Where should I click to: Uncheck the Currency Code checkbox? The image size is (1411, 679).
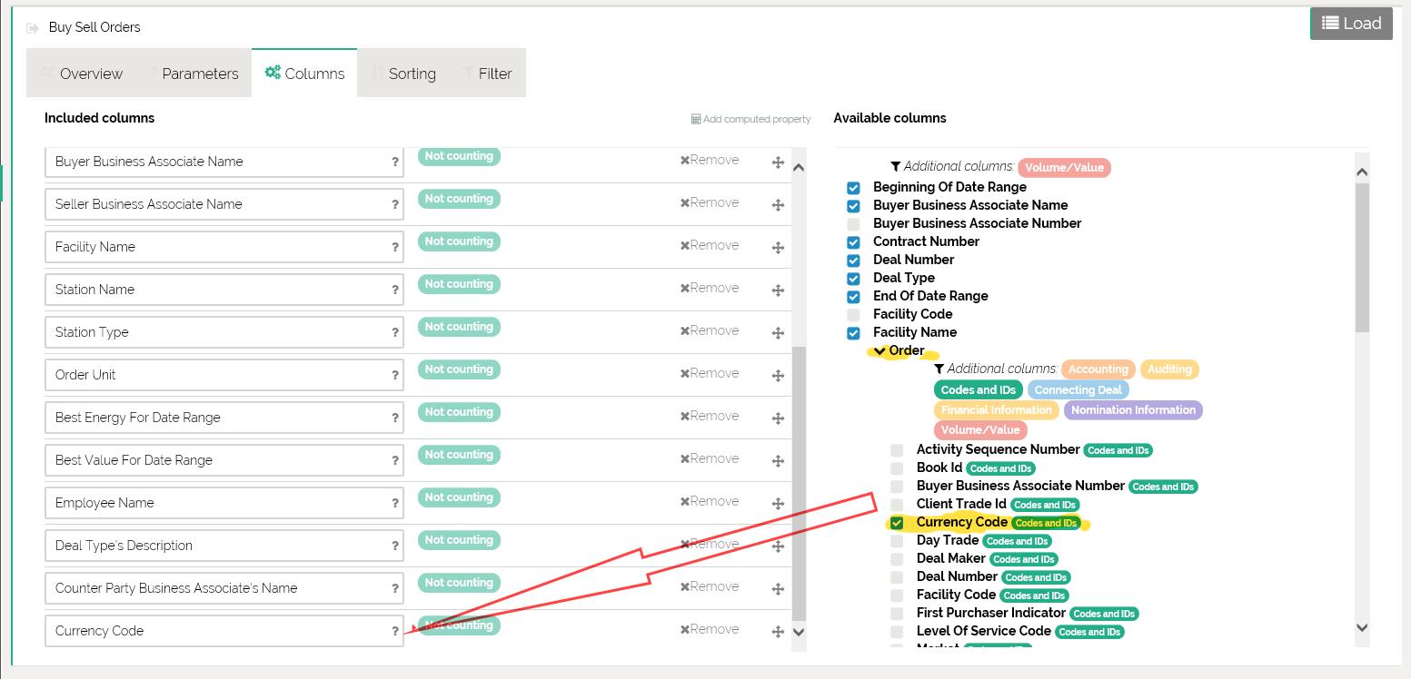point(897,523)
